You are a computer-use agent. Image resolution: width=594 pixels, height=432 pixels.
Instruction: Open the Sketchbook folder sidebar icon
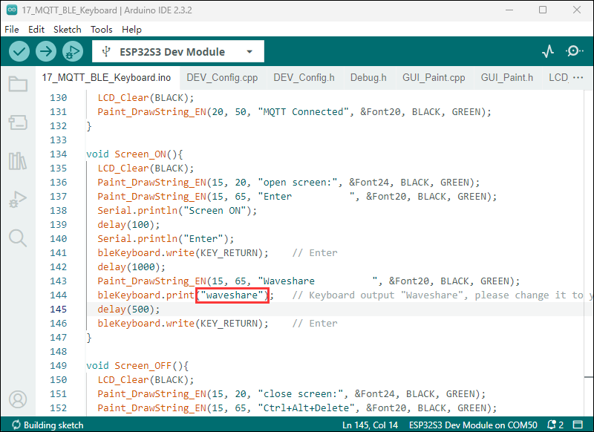coord(18,83)
